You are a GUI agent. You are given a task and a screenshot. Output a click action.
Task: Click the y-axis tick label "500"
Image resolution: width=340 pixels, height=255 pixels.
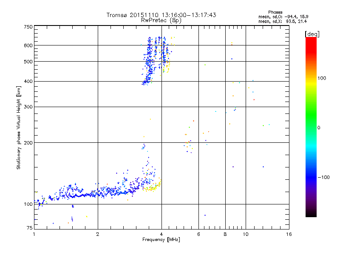coord(28,62)
